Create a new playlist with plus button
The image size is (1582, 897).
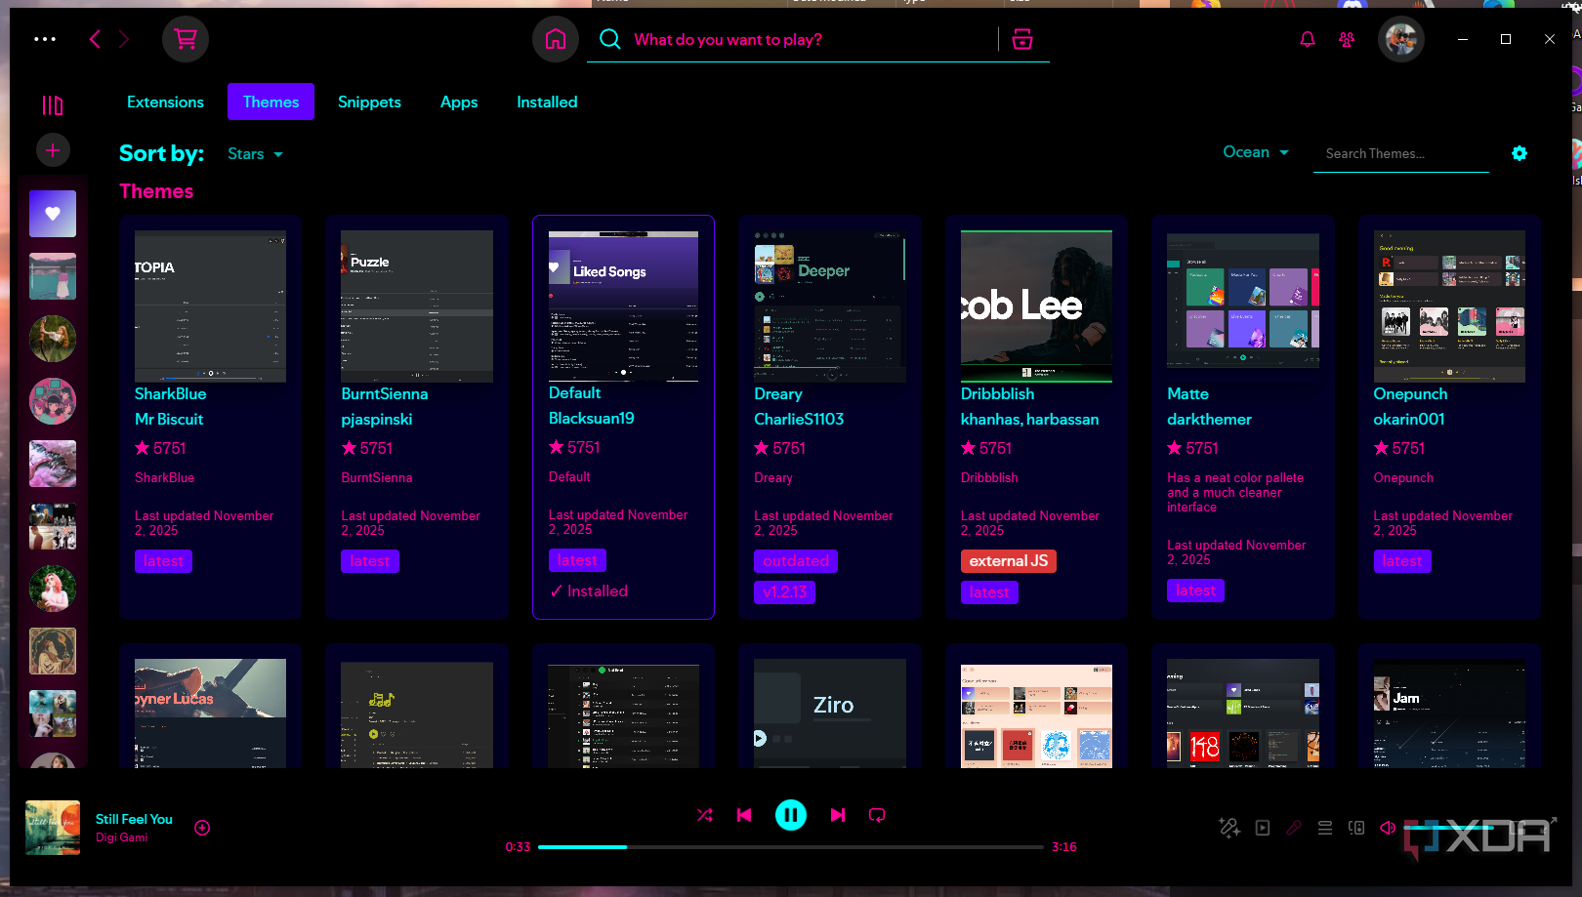(x=53, y=150)
